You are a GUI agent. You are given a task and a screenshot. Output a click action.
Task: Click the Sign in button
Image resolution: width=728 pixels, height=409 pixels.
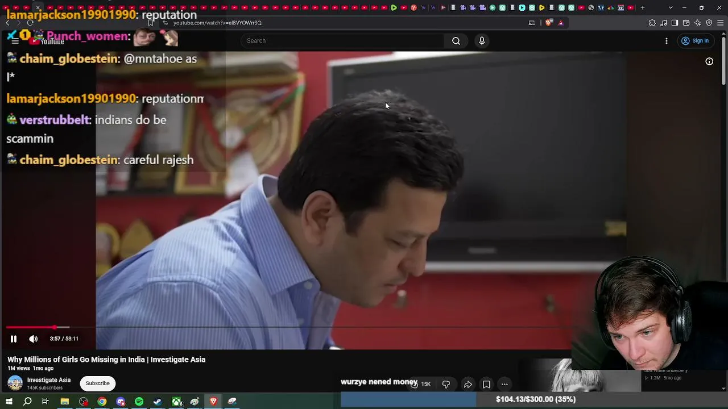coord(695,41)
